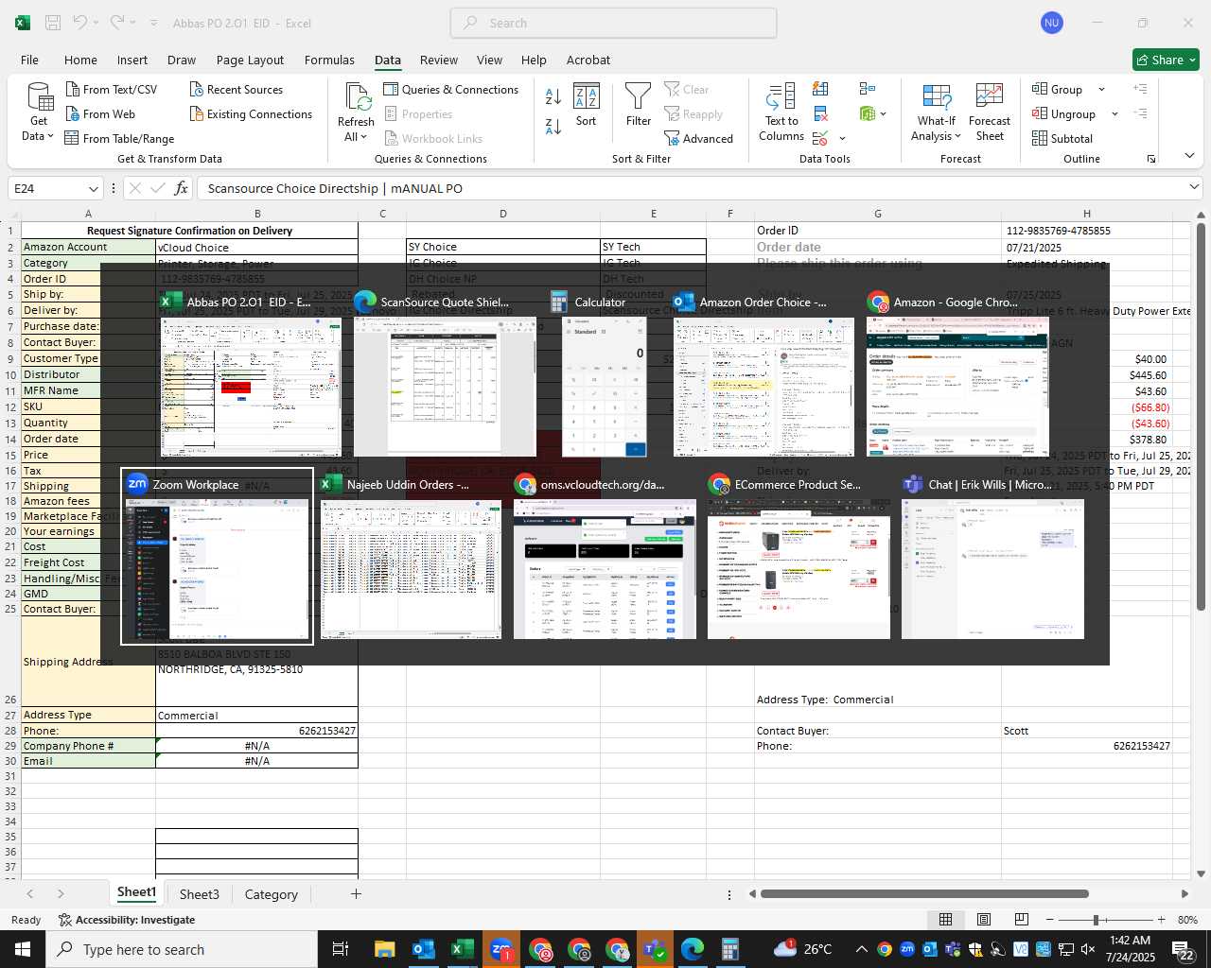Create a Forecast Sheet
The height and width of the screenshot is (968, 1211).
click(x=990, y=113)
